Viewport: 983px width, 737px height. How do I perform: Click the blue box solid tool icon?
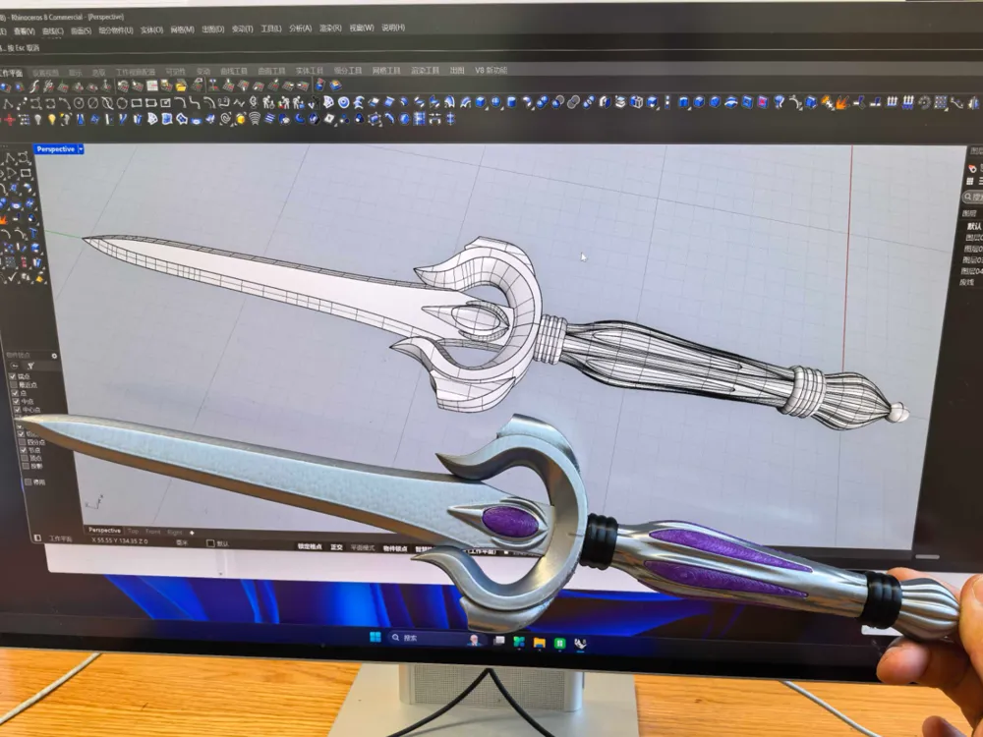[x=481, y=101]
